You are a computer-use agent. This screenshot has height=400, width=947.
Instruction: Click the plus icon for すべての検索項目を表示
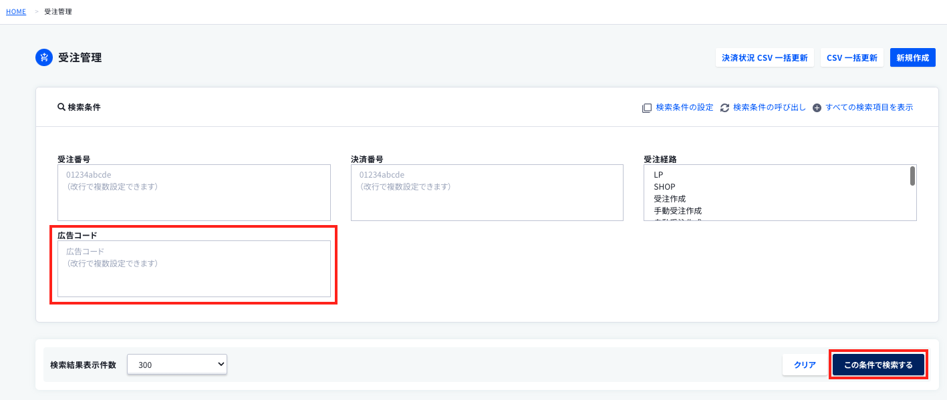tap(817, 108)
